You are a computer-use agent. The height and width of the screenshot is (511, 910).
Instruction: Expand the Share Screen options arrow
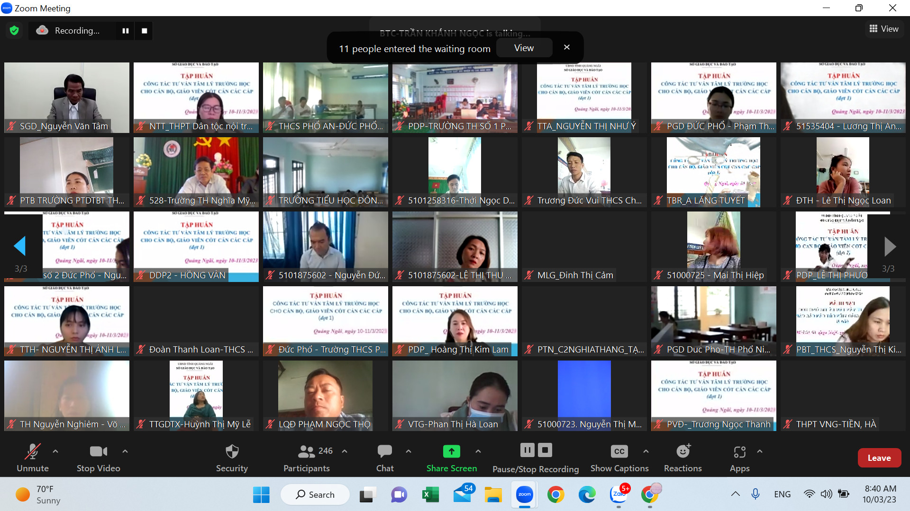pos(478,451)
